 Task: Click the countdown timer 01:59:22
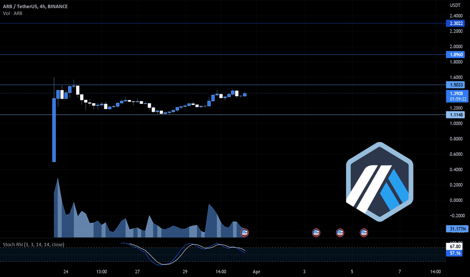pos(458,99)
